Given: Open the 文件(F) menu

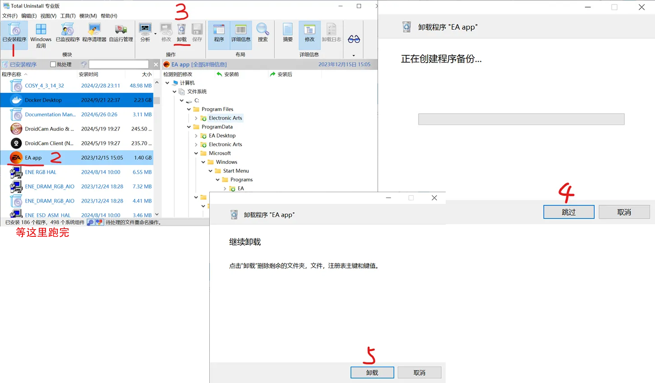Looking at the screenshot, I should pos(10,16).
